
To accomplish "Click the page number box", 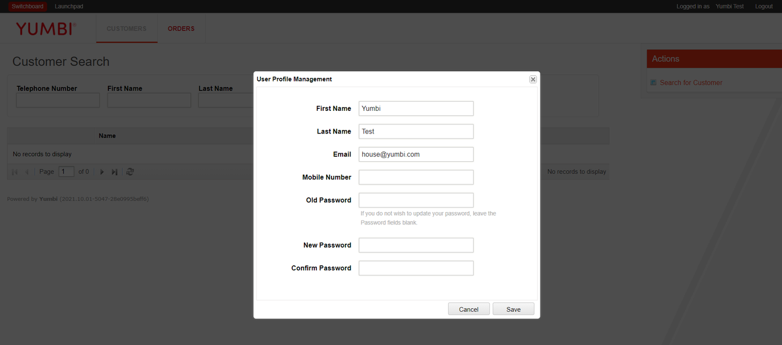I will pyautogui.click(x=66, y=172).
